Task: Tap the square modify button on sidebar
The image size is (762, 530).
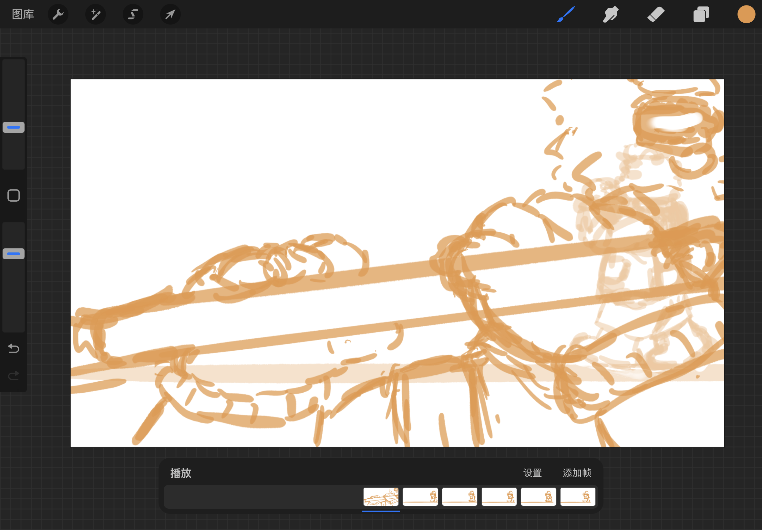Action: 14,196
